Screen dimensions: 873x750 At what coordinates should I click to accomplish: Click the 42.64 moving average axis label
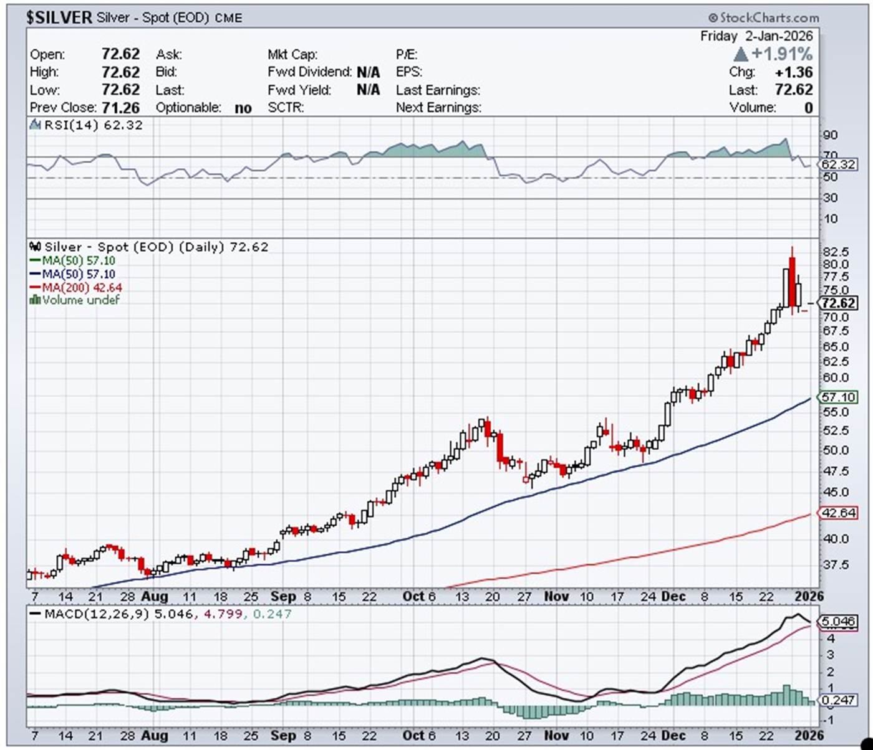tap(837, 513)
